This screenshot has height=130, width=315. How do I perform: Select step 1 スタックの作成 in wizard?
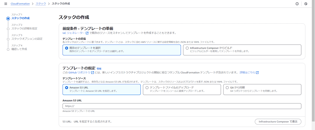(20, 18)
